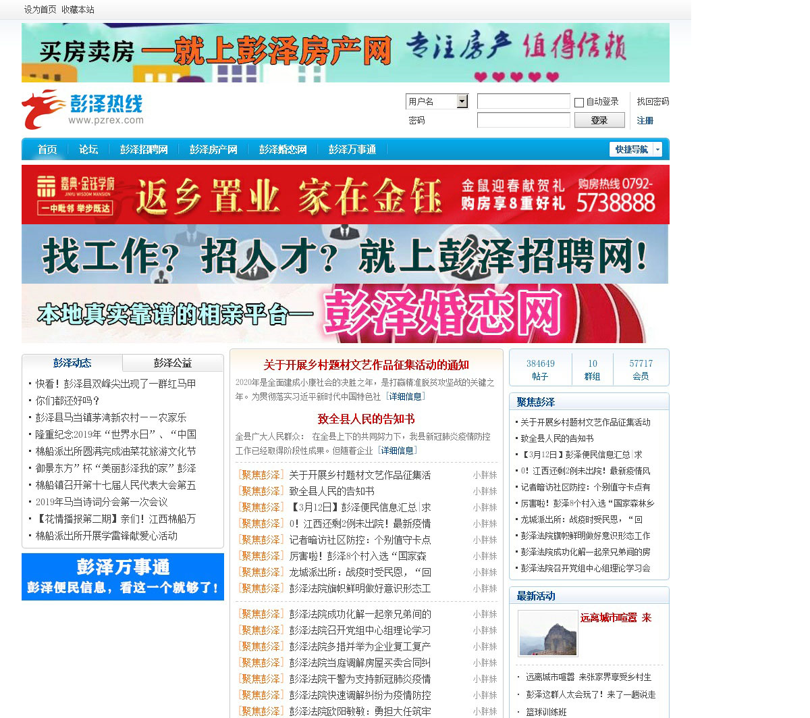
Task: Switch to the 彭泽动态 tab
Action: [x=72, y=363]
